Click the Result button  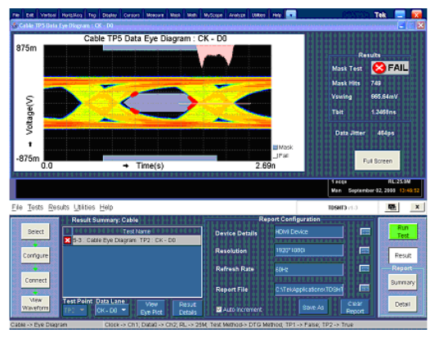pyautogui.click(x=403, y=255)
